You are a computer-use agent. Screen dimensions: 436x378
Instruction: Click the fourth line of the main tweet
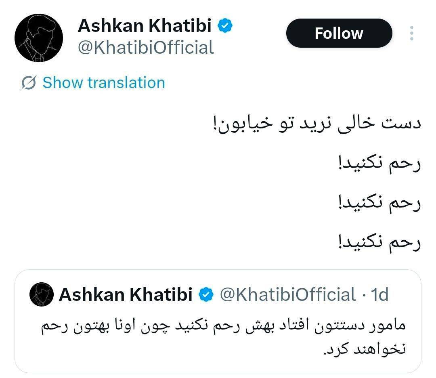(379, 244)
